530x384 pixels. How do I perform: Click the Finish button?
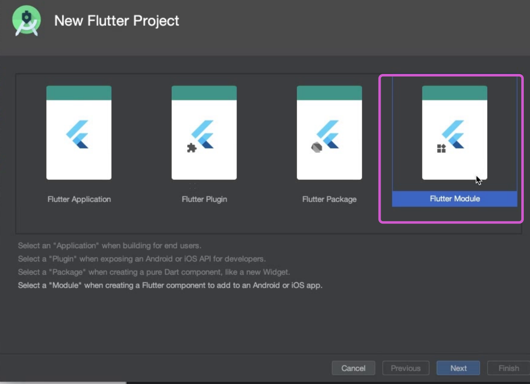pos(508,368)
